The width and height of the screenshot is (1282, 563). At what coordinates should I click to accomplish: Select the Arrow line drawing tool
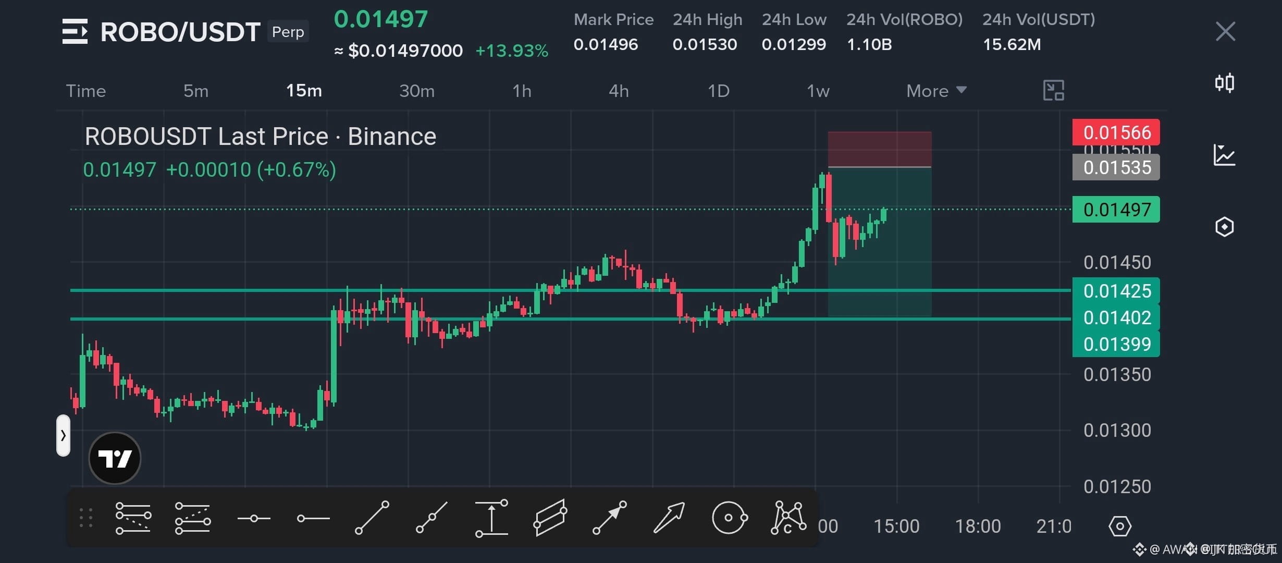coord(610,518)
